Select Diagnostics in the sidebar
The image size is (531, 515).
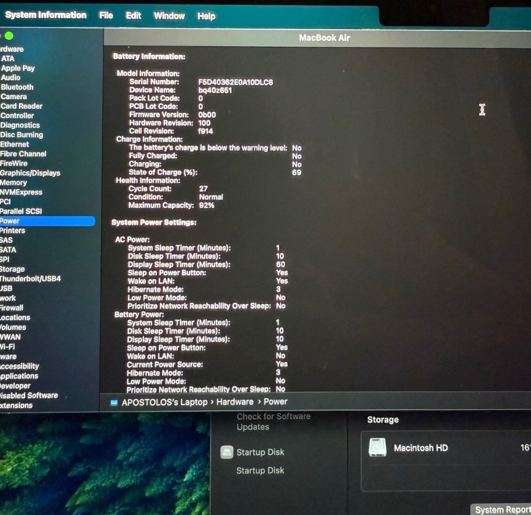click(x=20, y=125)
